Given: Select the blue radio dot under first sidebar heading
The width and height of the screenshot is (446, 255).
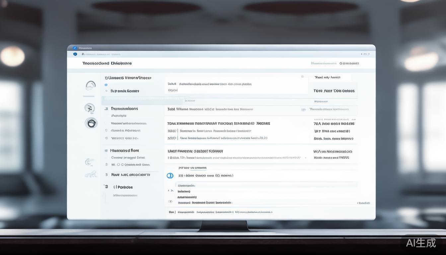Looking at the screenshot, I should 106,85.
